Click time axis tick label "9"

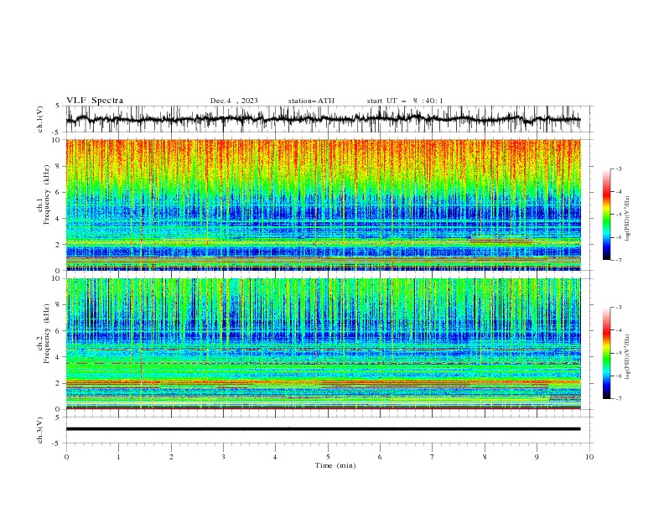537,457
